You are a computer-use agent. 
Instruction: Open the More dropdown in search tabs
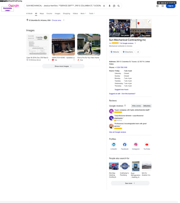(83, 13)
